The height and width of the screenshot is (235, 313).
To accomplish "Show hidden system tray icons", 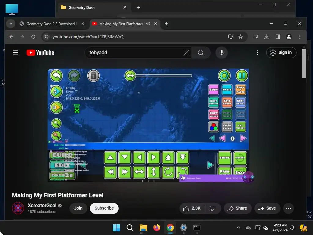I will tap(238, 228).
